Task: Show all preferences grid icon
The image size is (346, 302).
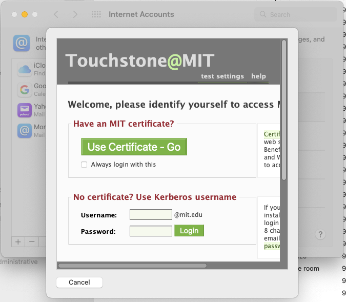Action: [x=96, y=14]
